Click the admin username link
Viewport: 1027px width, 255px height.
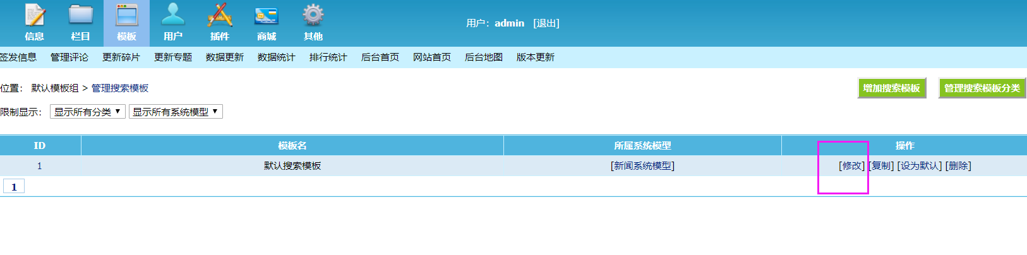509,23
